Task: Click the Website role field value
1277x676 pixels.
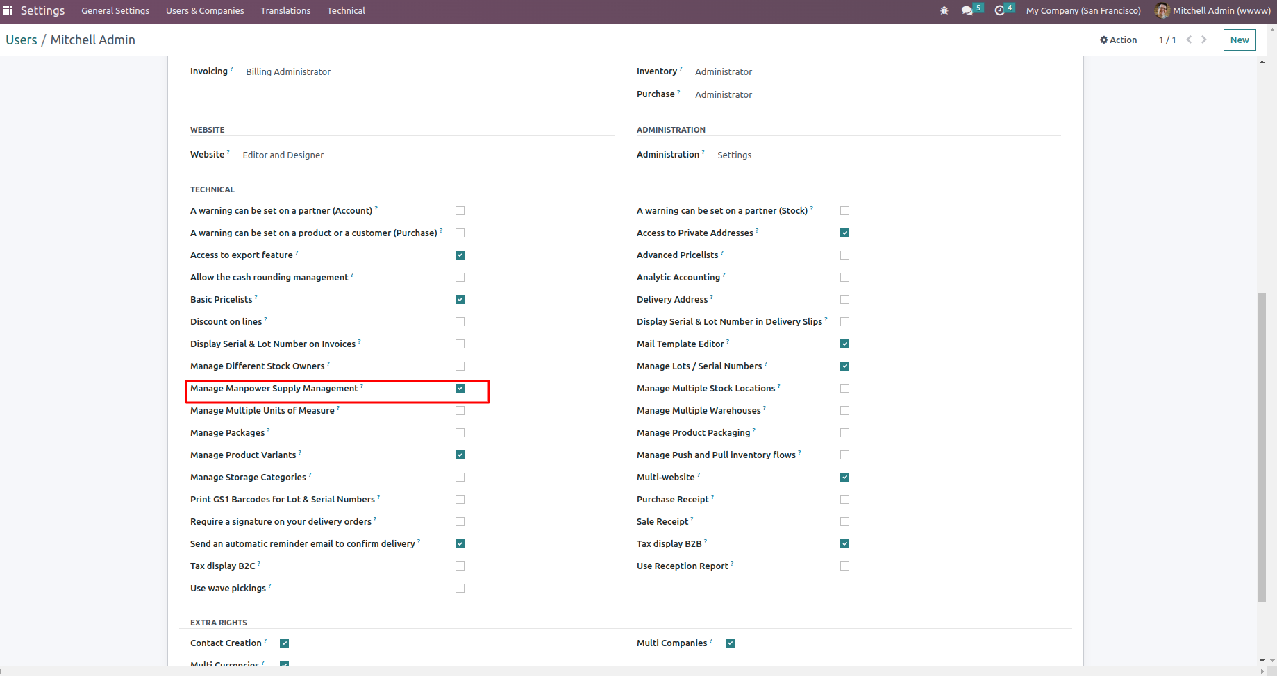Action: 283,155
